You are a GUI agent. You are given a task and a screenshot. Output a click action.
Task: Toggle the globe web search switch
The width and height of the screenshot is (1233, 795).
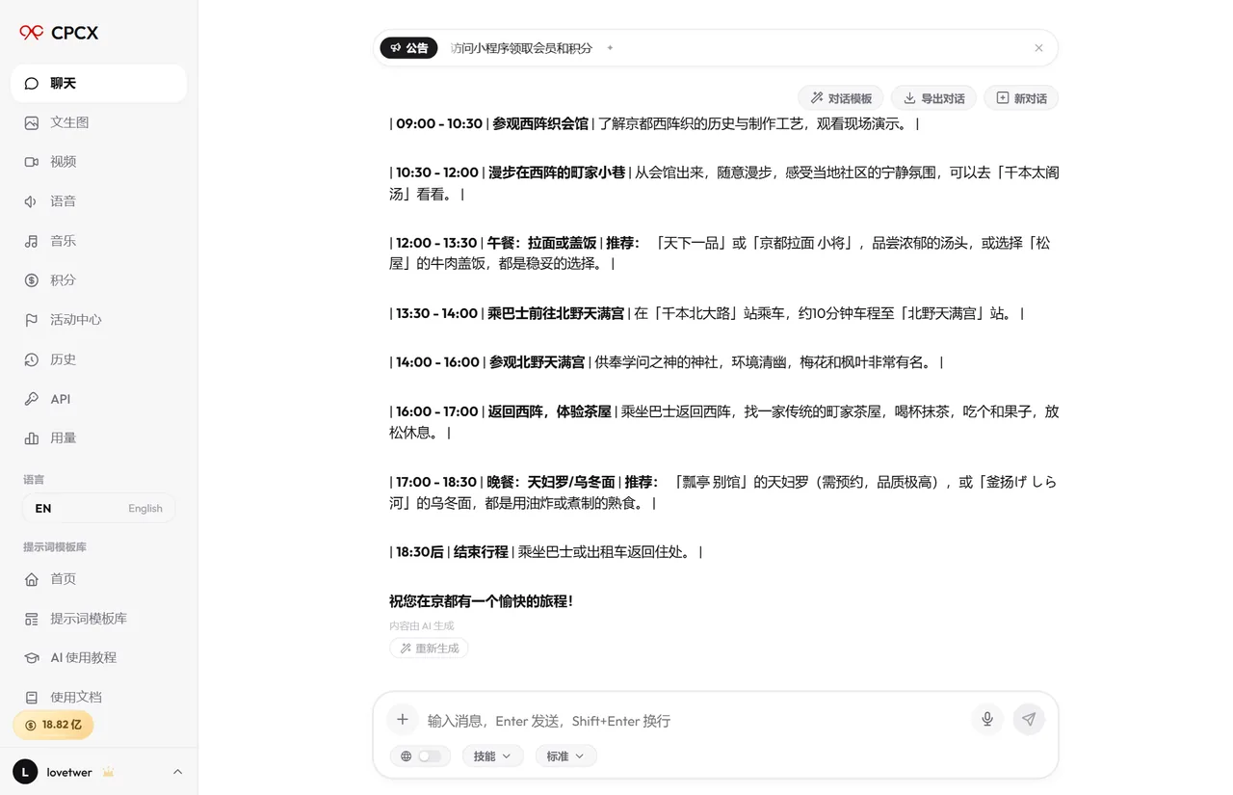click(x=422, y=756)
